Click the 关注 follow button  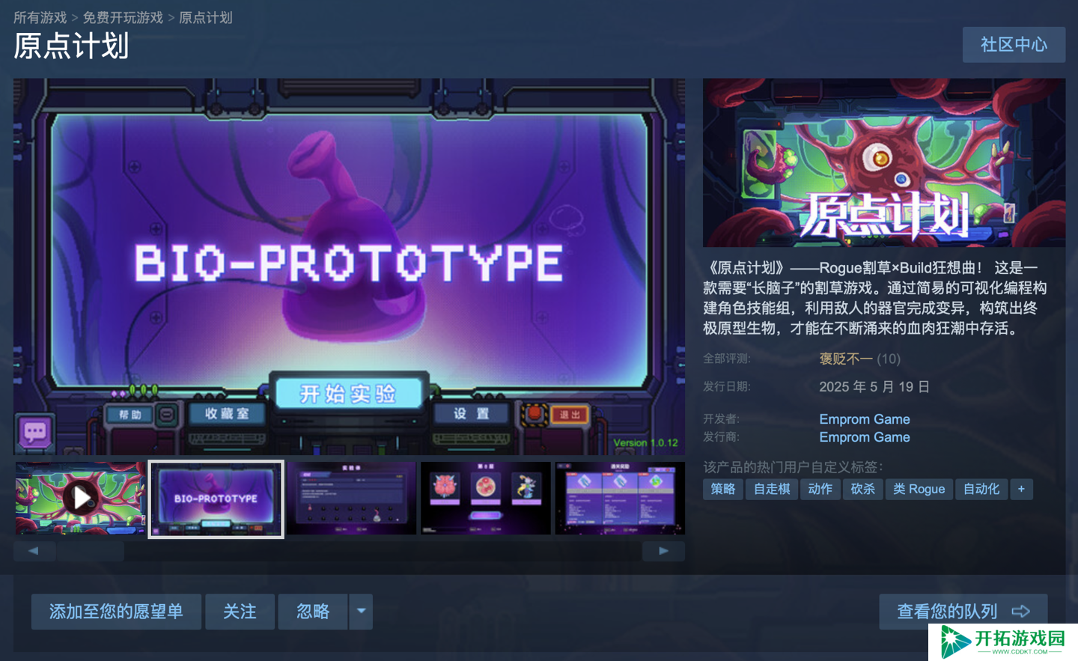coord(240,612)
